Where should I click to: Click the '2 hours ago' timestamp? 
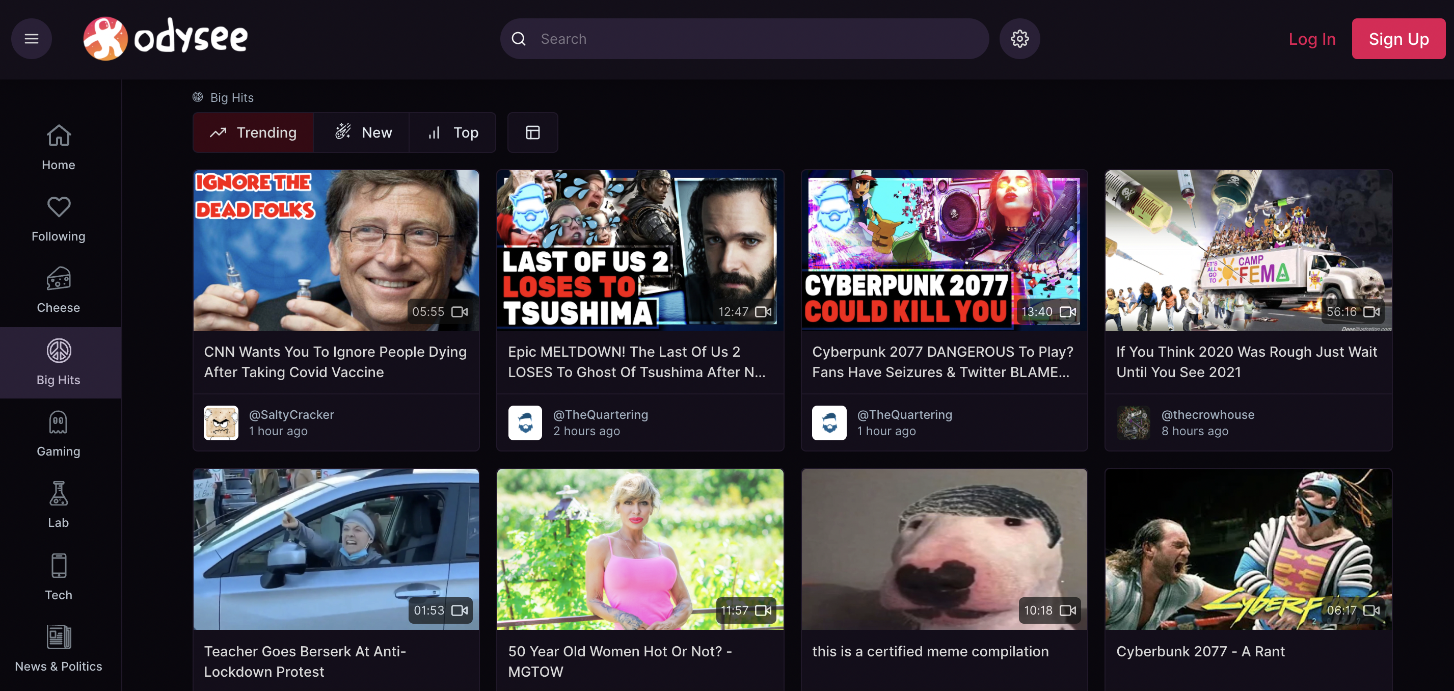(586, 431)
